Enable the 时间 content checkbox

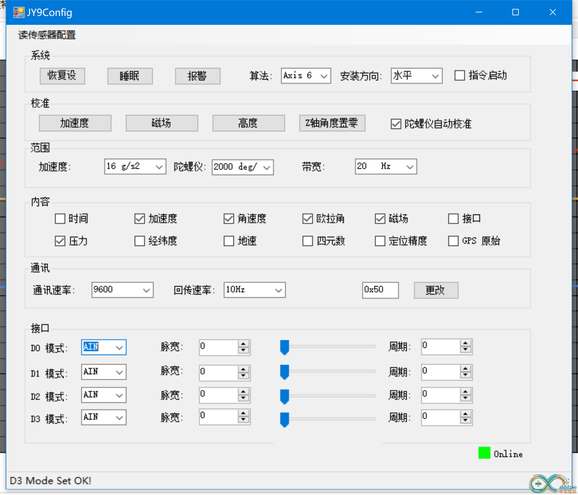click(60, 219)
